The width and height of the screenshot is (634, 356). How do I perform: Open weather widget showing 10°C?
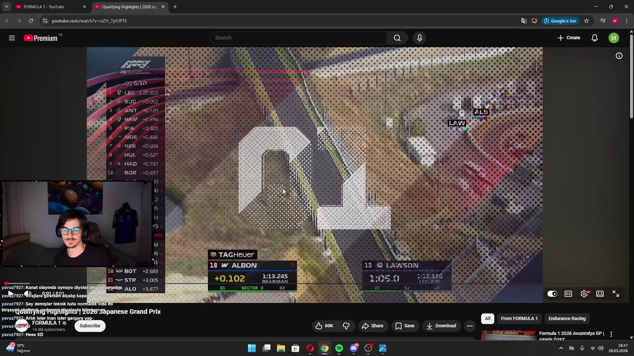click(x=18, y=348)
